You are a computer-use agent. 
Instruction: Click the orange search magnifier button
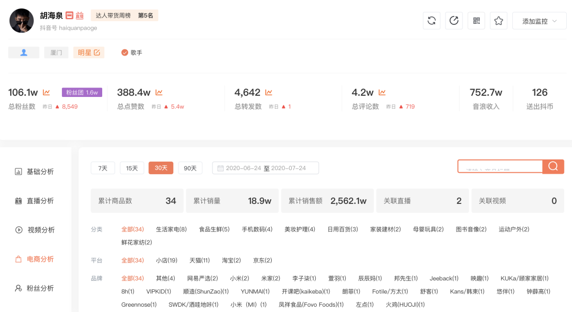click(553, 166)
